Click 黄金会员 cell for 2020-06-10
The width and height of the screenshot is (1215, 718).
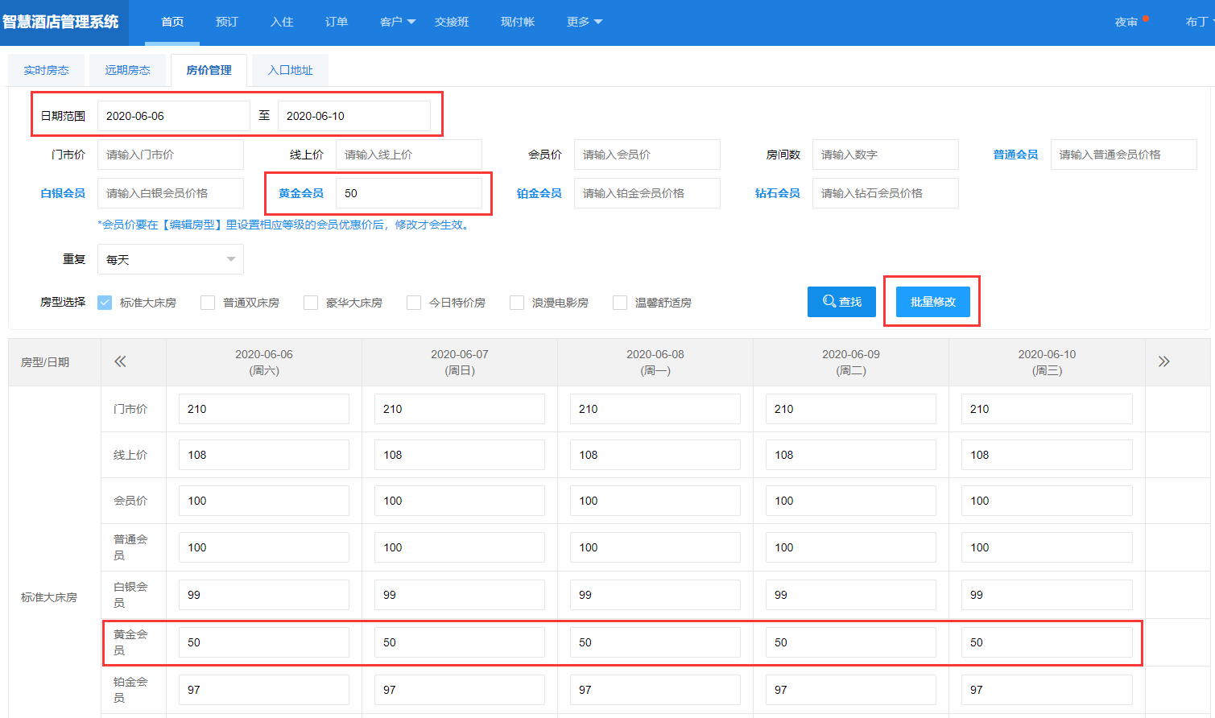coord(1047,642)
